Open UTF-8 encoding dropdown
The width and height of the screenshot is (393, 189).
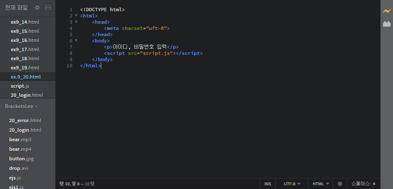pos(292,184)
